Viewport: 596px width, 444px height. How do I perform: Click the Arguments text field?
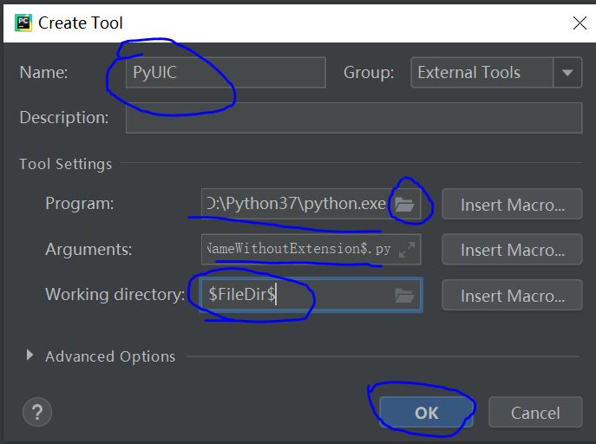pos(298,250)
